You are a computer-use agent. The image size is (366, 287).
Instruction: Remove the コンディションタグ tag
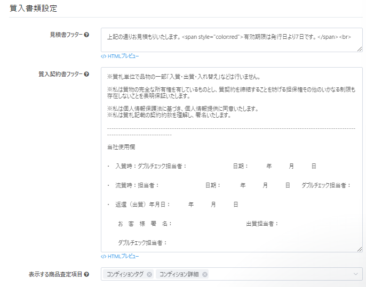(x=149, y=274)
